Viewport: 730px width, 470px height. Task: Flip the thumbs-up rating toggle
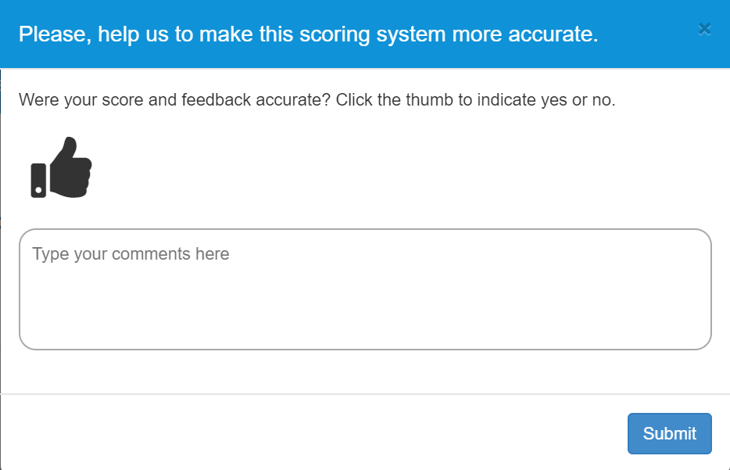(61, 167)
